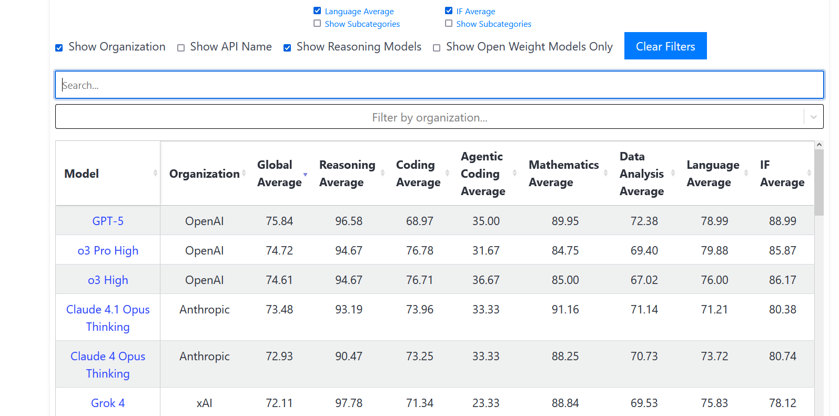This screenshot has width=839, height=416.
Task: Toggle Show Reasoning Models checkbox
Action: pos(287,48)
